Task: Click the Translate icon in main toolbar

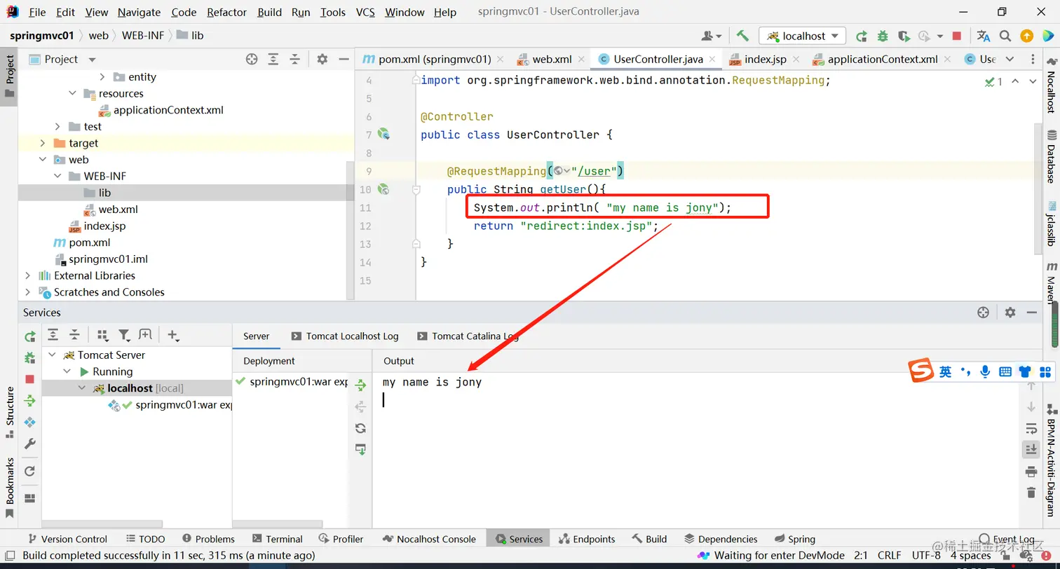Action: point(984,36)
